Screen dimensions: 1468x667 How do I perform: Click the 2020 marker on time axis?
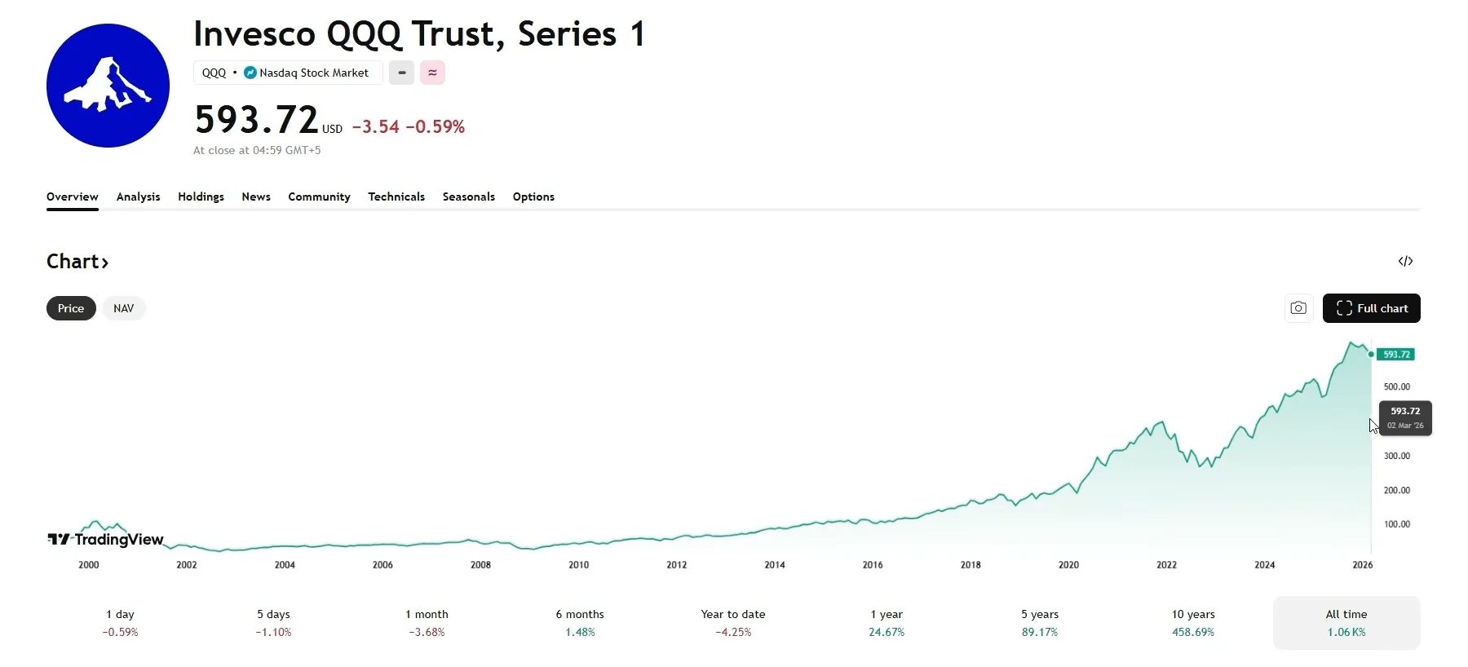coord(1068,564)
